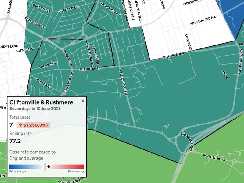Click the "Rolling rate" label

tap(20, 133)
